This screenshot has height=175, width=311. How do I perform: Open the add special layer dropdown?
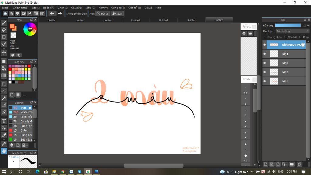pyautogui.click(x=285, y=164)
